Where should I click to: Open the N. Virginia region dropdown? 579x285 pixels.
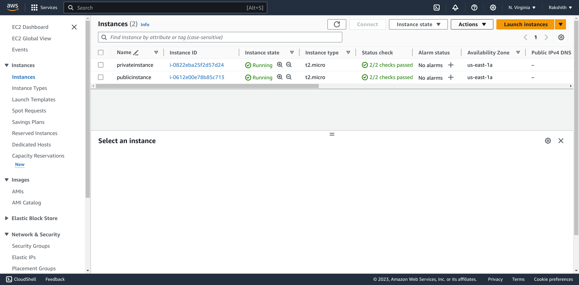522,8
